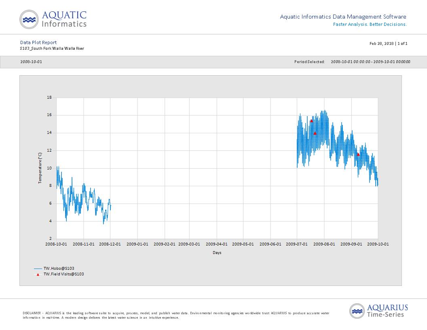Screen dimensions: 427x330
Task: Click the Aquatic Informatics wave logo
Action: click(x=29, y=19)
